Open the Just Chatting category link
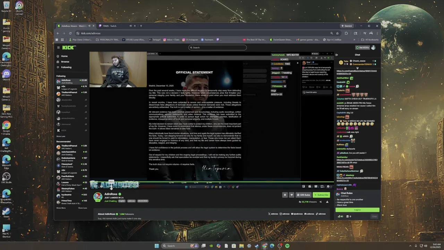This screenshot has width=444, height=250. coord(110,201)
